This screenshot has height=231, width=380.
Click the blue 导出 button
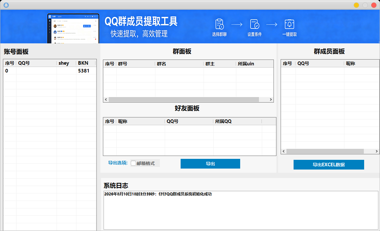click(x=210, y=164)
